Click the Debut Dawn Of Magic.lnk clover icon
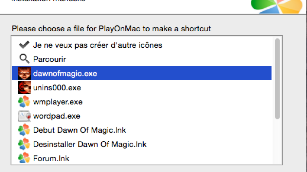Viewport: 307px width, 172px height. coord(24,130)
